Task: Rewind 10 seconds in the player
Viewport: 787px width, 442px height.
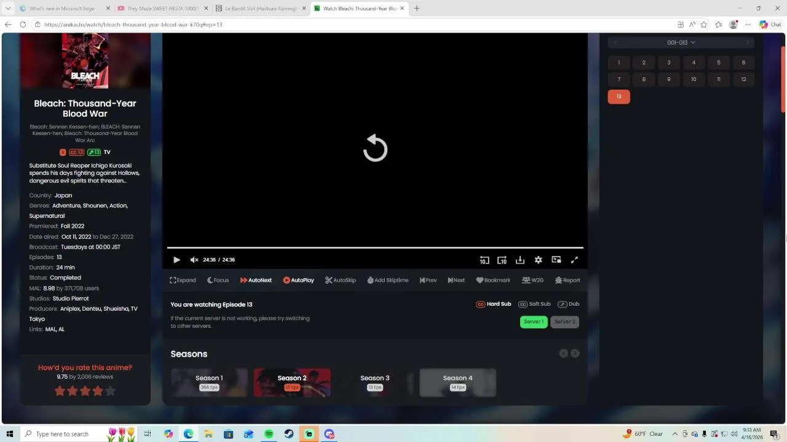Action: (484, 260)
